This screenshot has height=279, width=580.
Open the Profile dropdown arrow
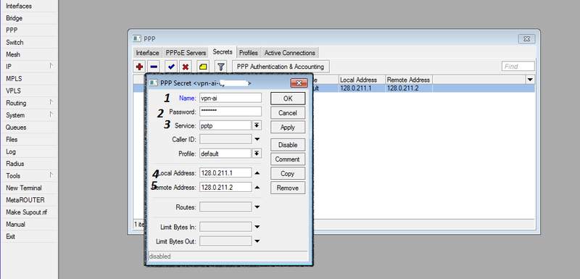click(x=257, y=154)
